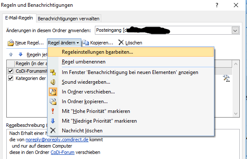Viewport: 247px width, 159px height.
Task: Open the Posteingang folder dropdown arrow
Action: 235,30
